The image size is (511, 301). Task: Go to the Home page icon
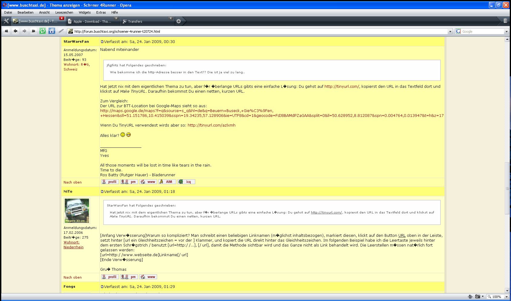coord(52,31)
